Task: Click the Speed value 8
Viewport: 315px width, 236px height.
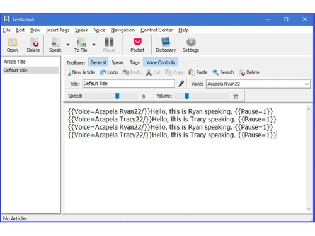Action: click(144, 96)
